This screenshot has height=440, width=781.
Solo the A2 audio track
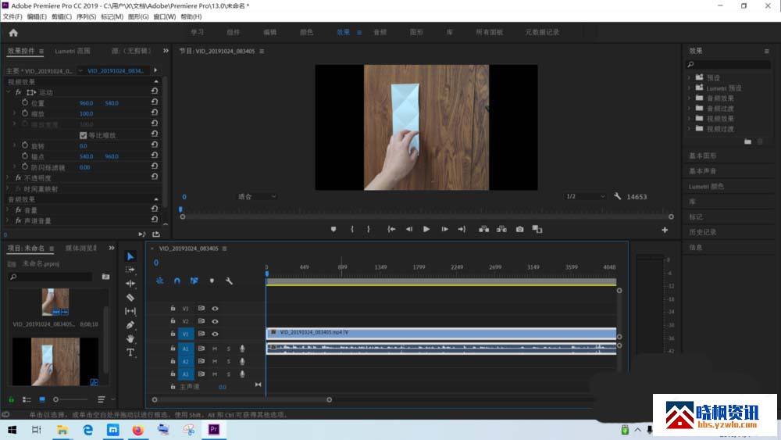point(229,361)
